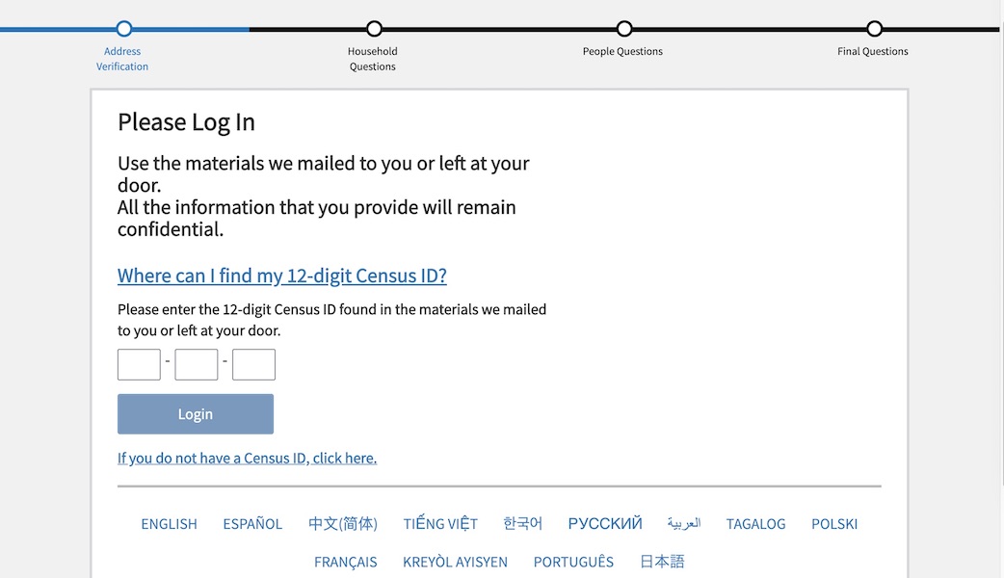Click the 'Address Verification' step label
The image size is (1004, 578).
[122, 59]
